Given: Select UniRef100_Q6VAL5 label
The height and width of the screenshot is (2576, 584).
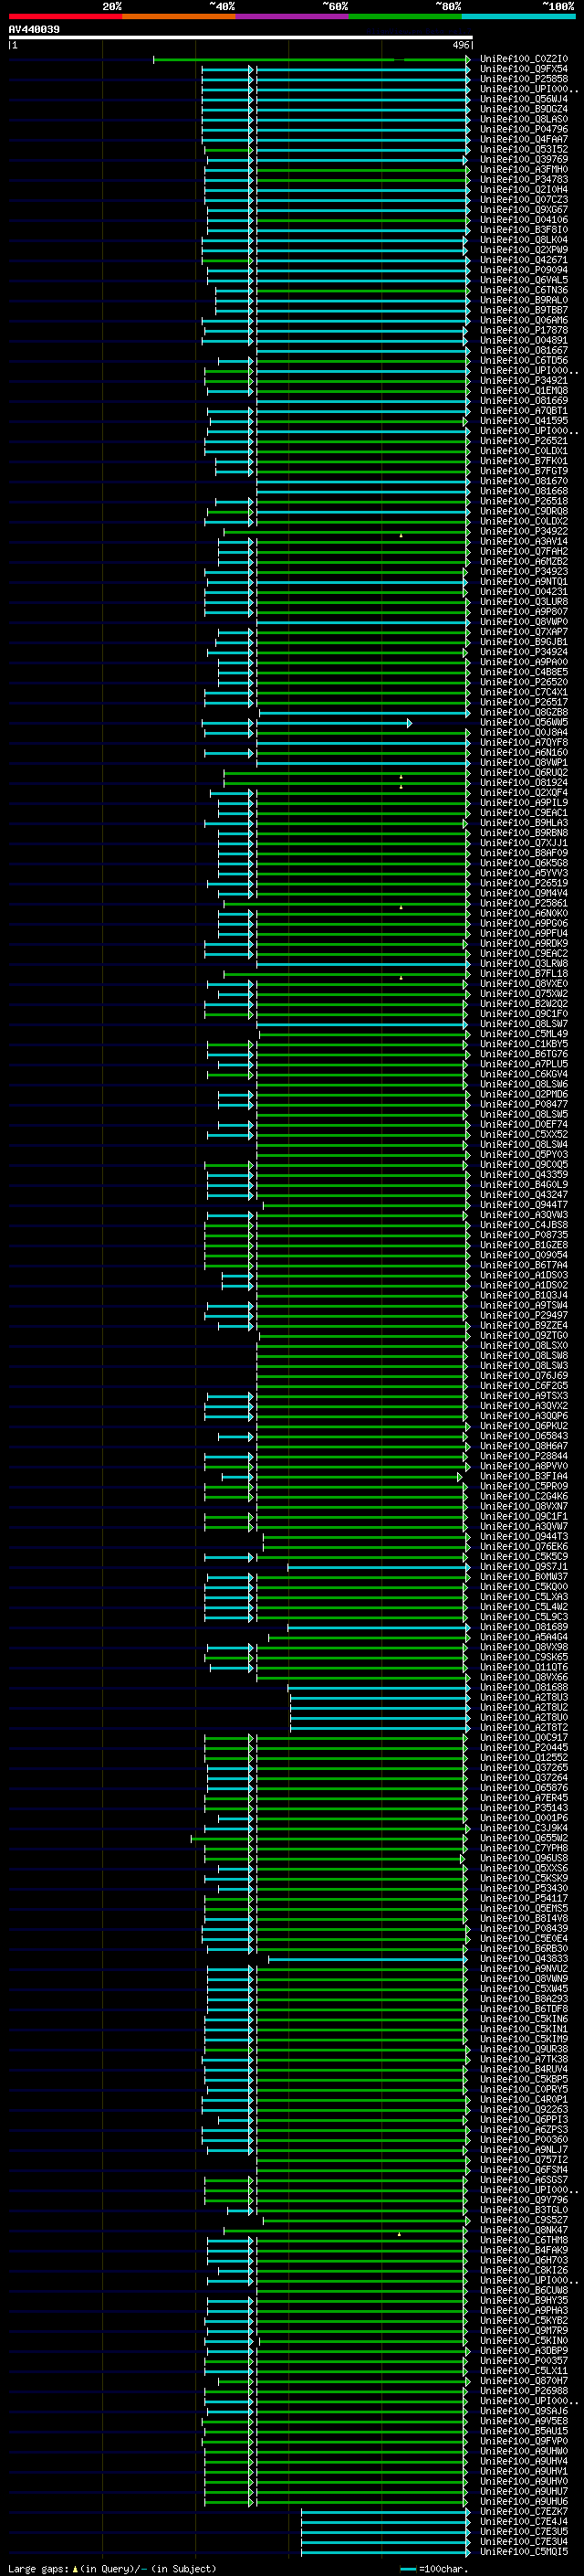Looking at the screenshot, I should tap(524, 280).
